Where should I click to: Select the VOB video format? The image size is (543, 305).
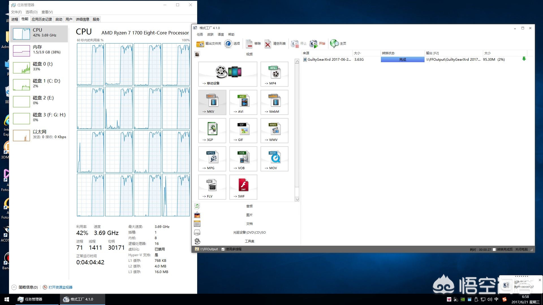click(243, 159)
